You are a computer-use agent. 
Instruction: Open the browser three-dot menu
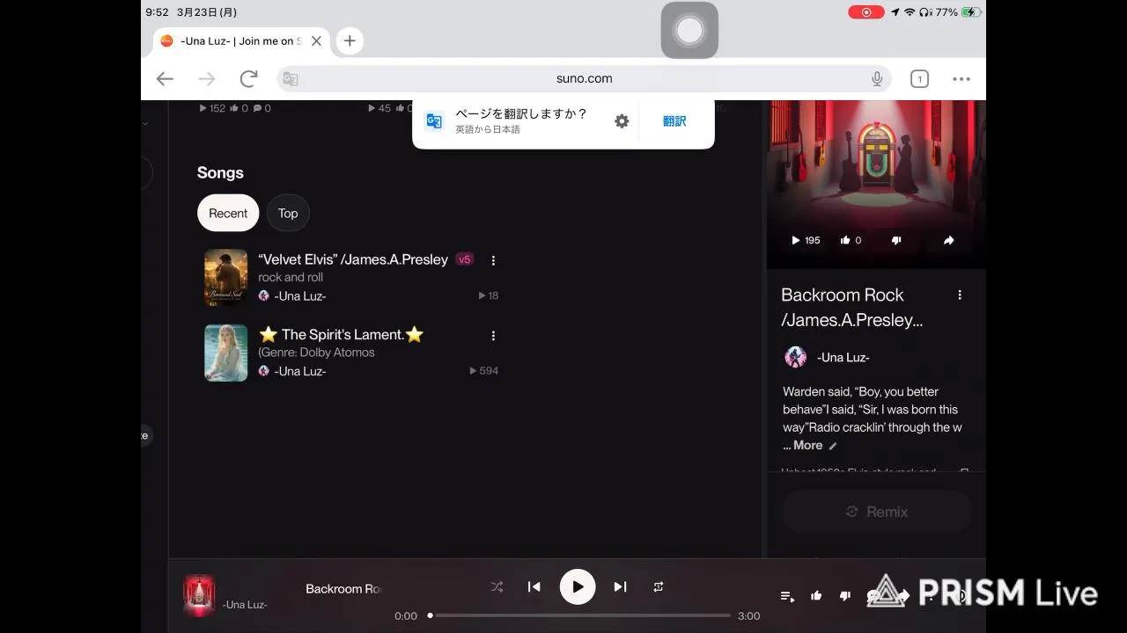pos(961,78)
